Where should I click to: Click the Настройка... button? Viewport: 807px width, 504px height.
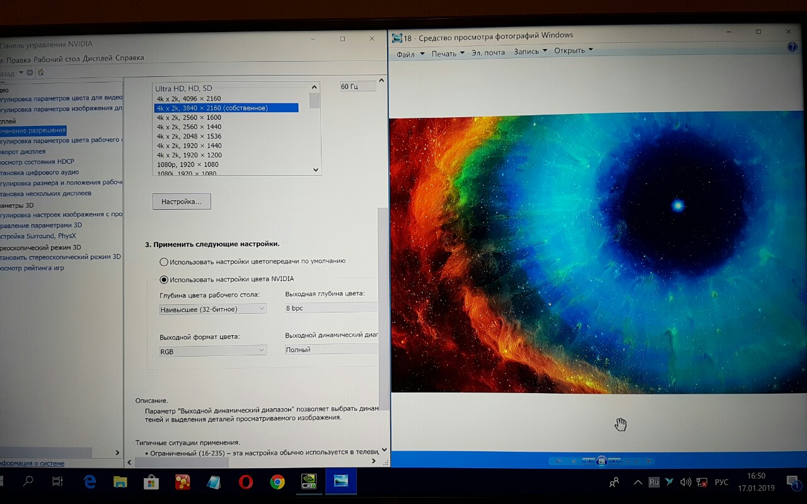pos(182,202)
